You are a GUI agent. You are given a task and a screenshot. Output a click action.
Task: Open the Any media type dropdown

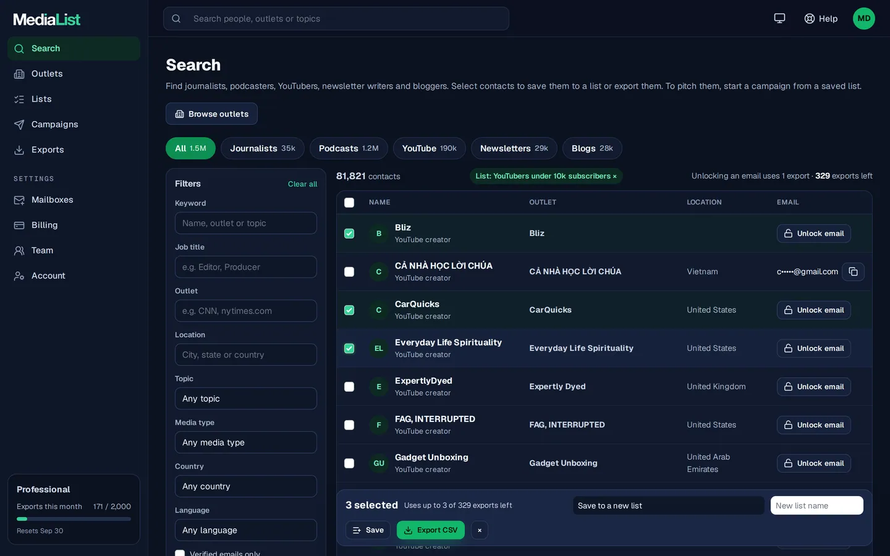pyautogui.click(x=246, y=442)
